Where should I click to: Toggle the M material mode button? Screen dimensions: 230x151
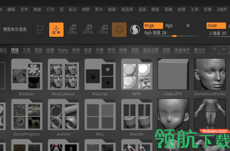[195, 26]
